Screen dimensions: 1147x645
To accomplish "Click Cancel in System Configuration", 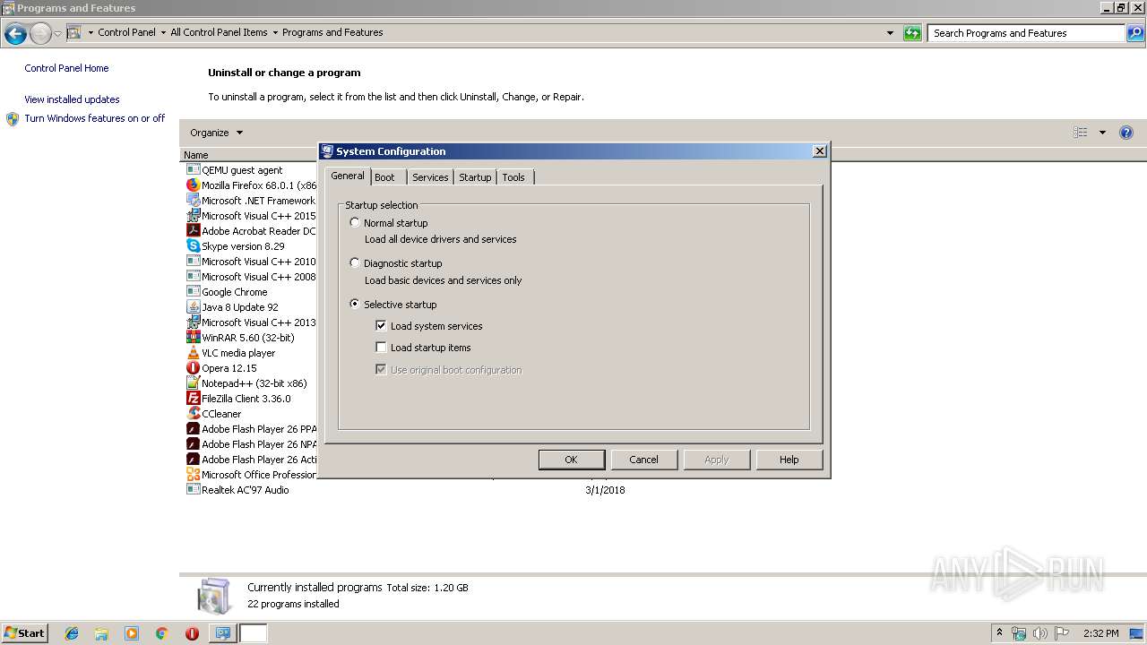I will point(643,460).
